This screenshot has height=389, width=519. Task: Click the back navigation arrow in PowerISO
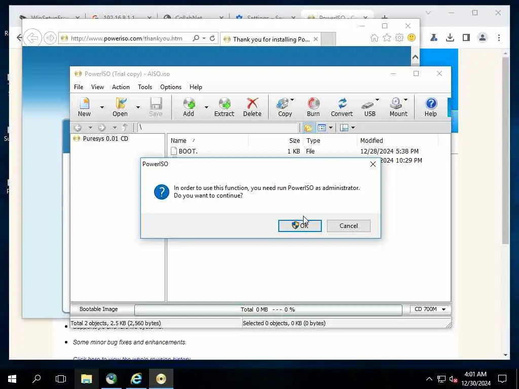pos(78,128)
